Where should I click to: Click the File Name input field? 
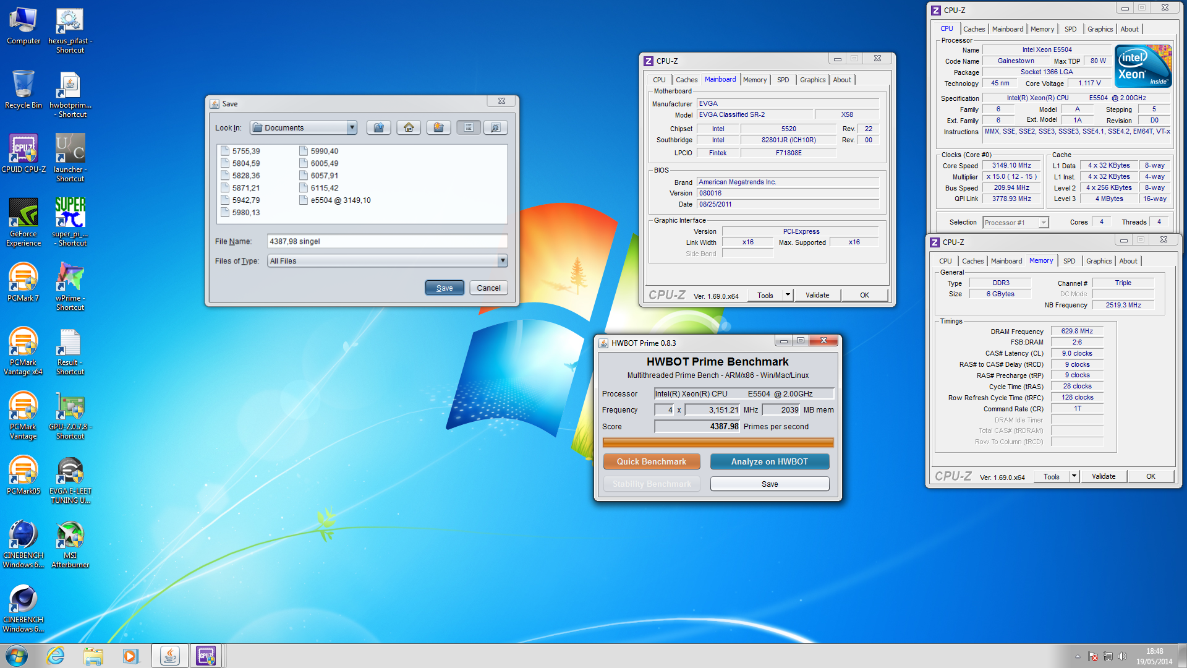click(x=387, y=241)
